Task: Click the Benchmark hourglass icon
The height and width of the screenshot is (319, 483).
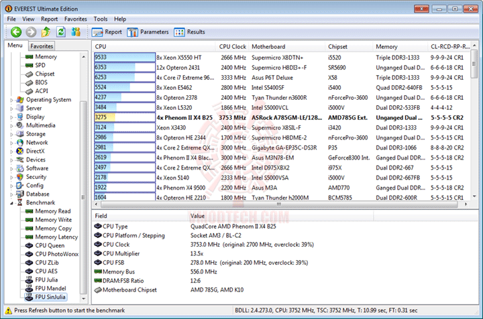Action: coord(20,202)
